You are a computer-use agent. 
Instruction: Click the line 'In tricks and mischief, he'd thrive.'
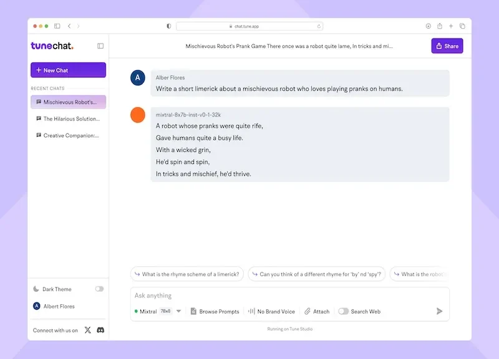coord(203,174)
